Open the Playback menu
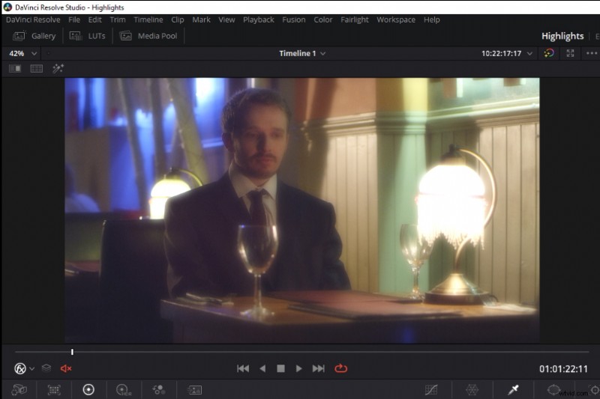 [259, 20]
